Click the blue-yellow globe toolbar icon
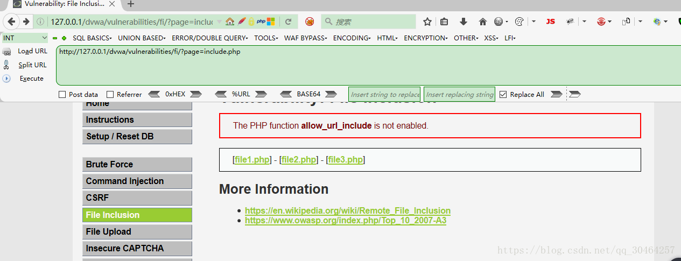This screenshot has width=681, height=261. pos(657,22)
